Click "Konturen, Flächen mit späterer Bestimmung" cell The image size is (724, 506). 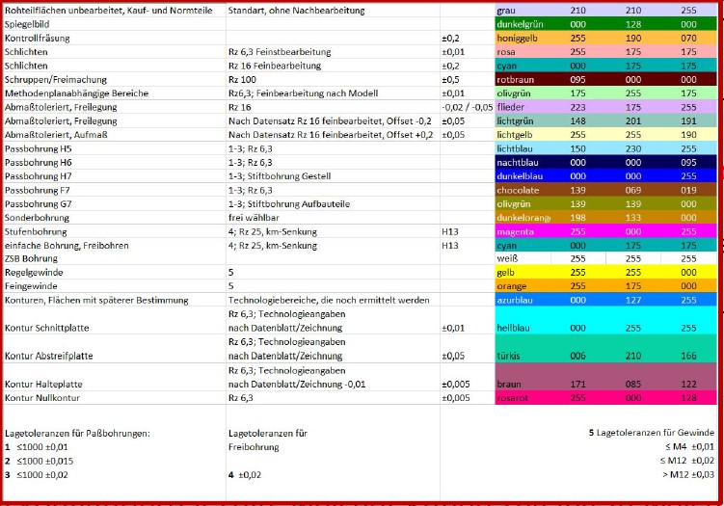[x=115, y=300]
